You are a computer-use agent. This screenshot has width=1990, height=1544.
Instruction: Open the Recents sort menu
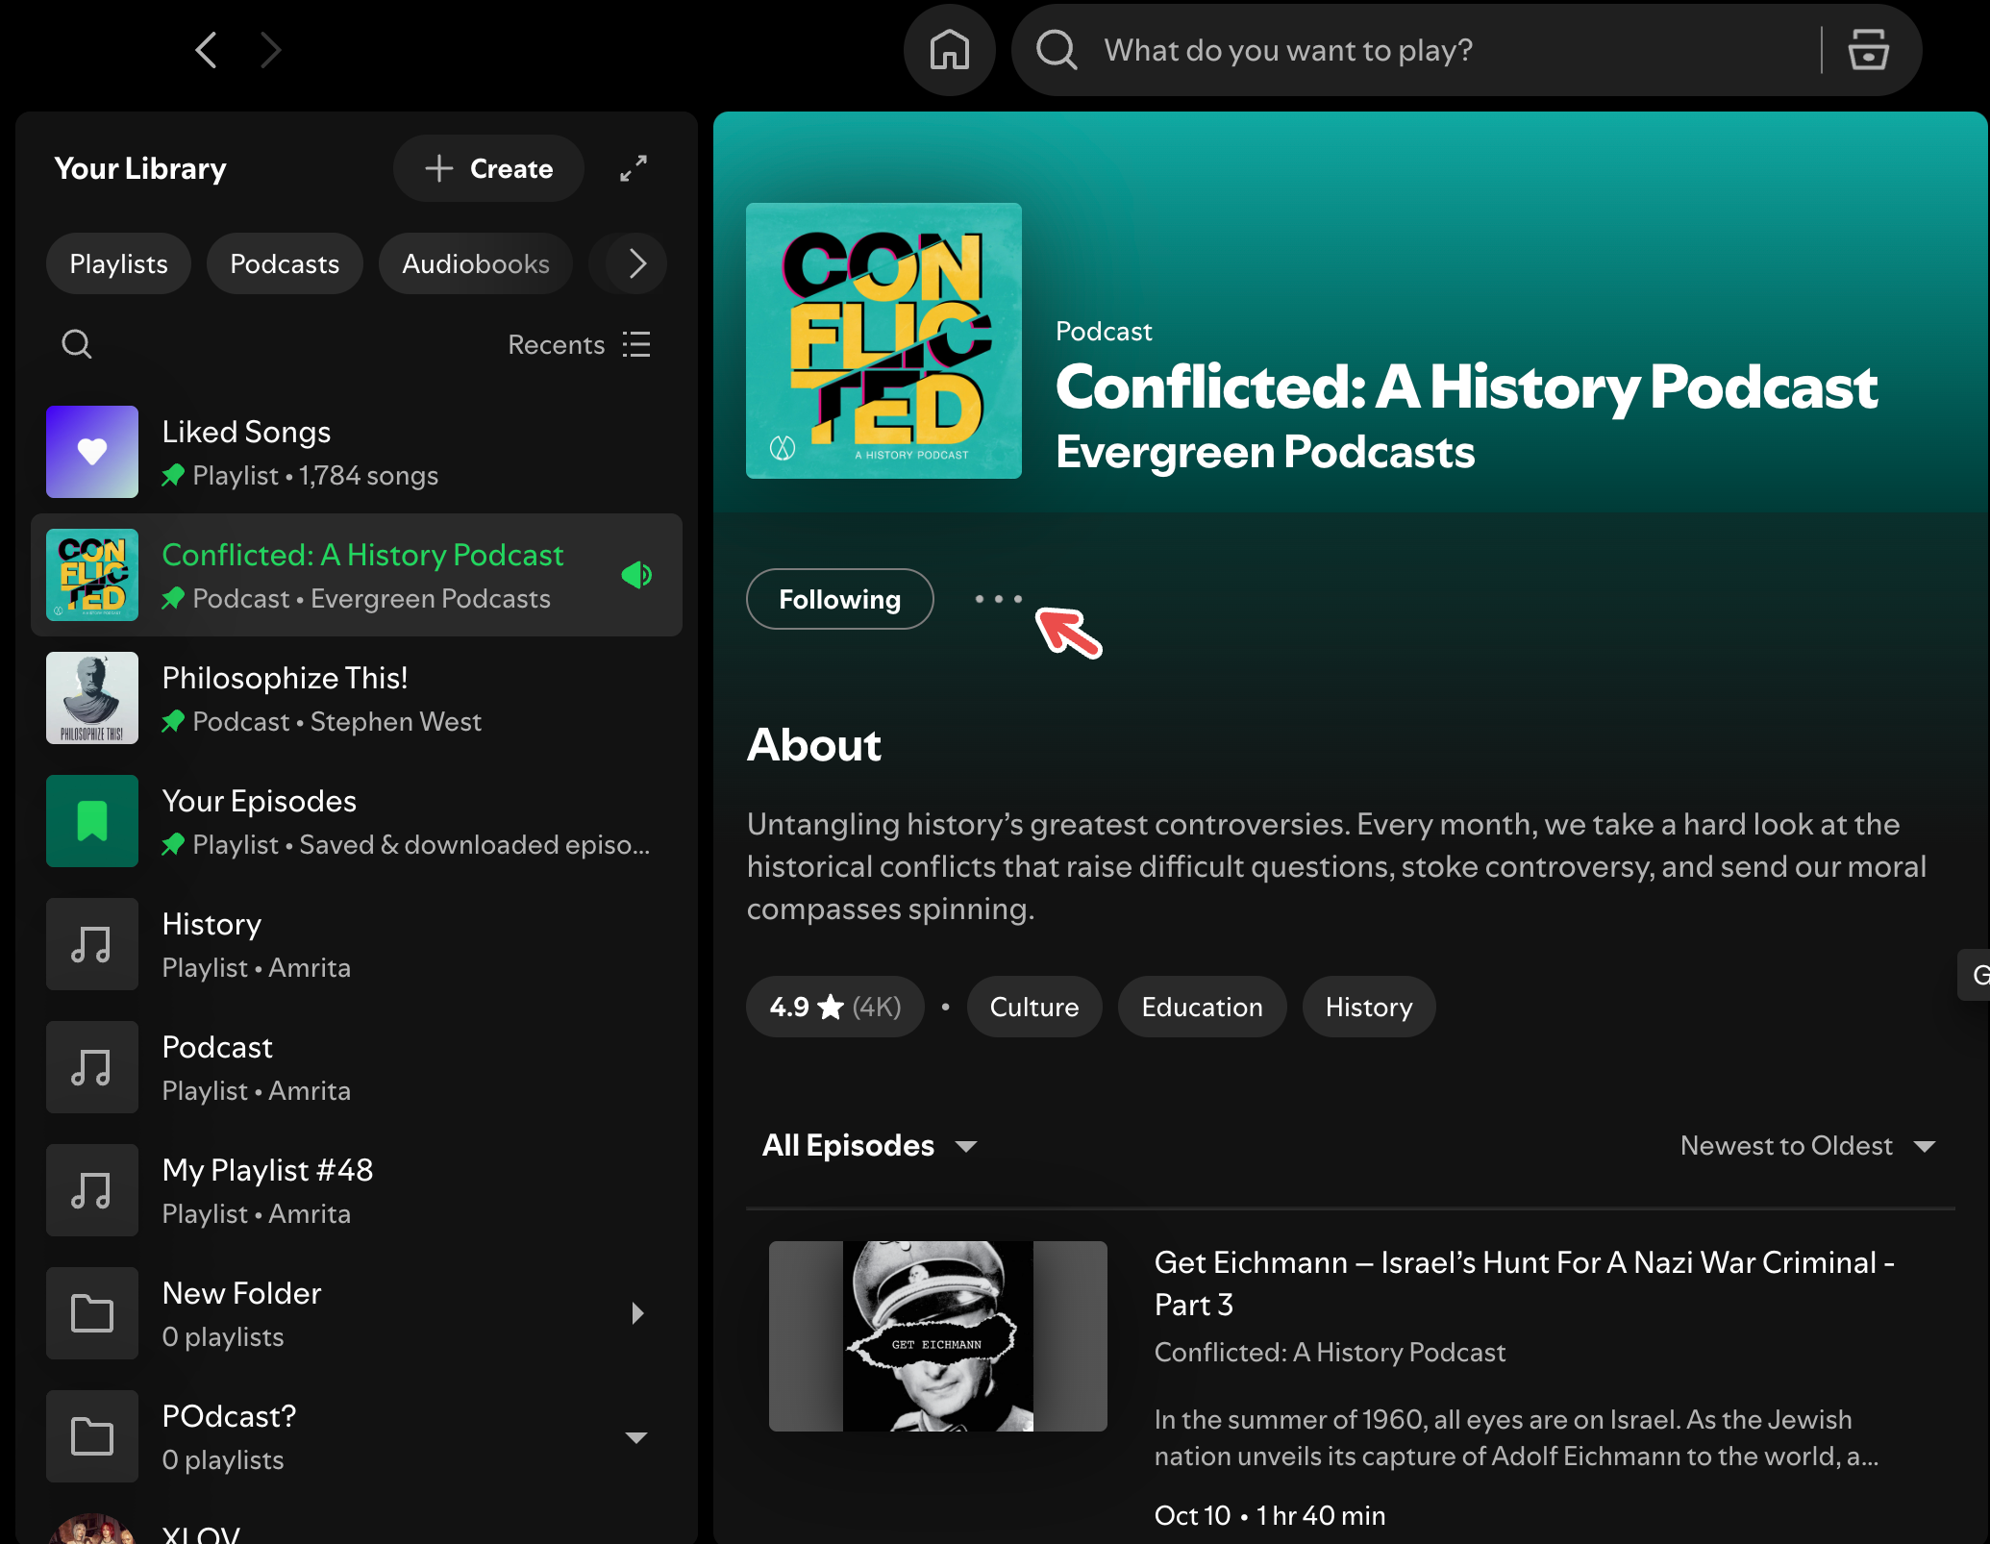pos(580,344)
